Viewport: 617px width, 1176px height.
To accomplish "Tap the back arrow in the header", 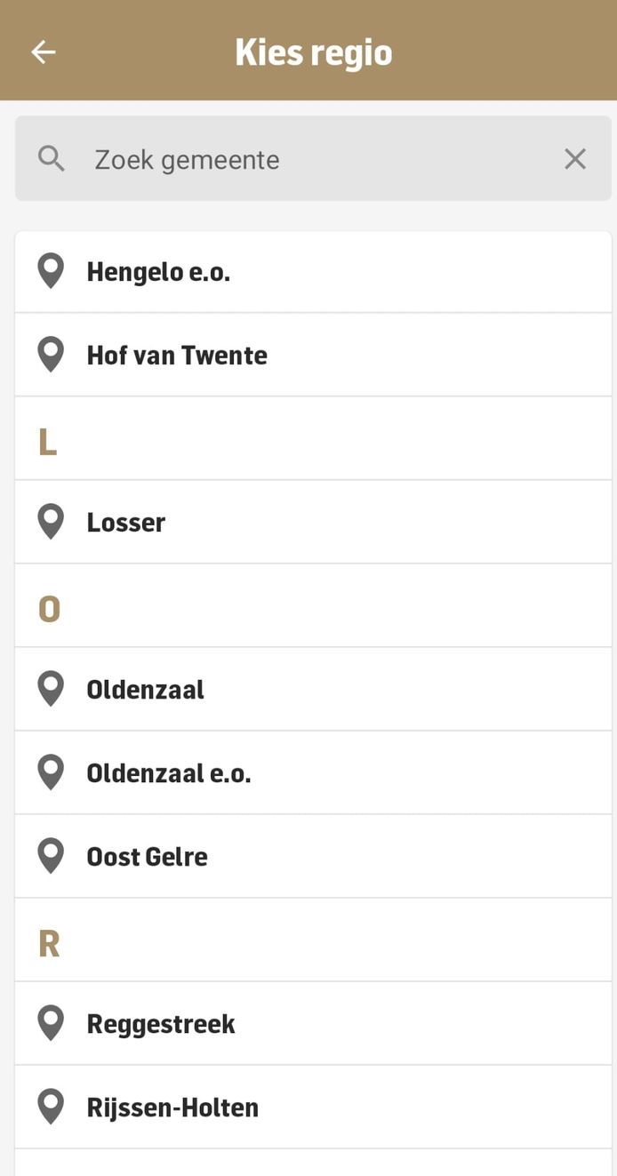I will pyautogui.click(x=42, y=52).
